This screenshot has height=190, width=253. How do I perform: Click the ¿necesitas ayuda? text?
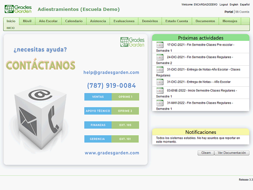40,49
